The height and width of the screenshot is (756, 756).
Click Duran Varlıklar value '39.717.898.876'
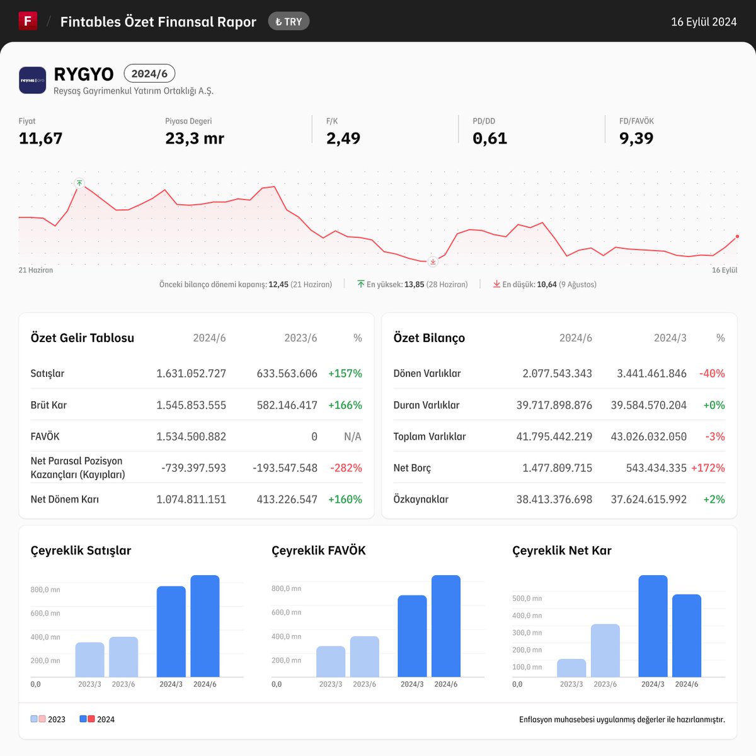point(554,404)
